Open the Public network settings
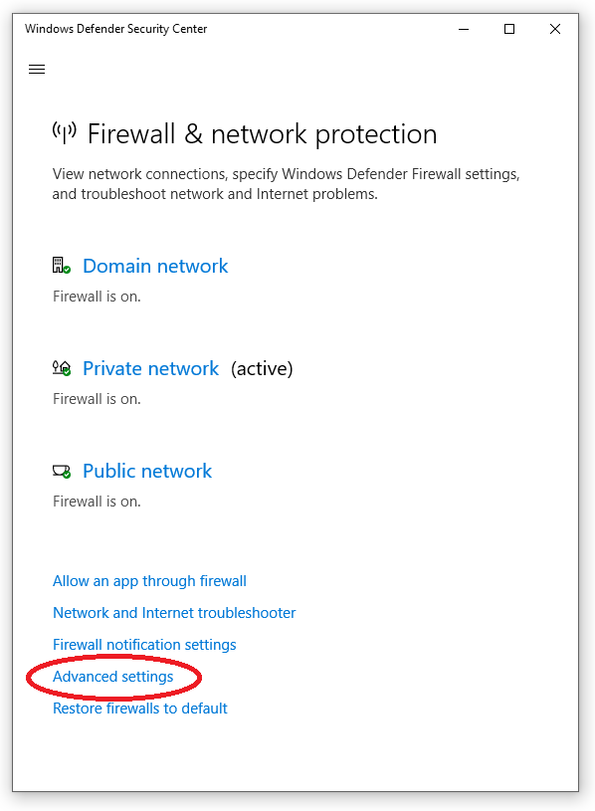Image resolution: width=595 pixels, height=811 pixels. pyautogui.click(x=146, y=471)
